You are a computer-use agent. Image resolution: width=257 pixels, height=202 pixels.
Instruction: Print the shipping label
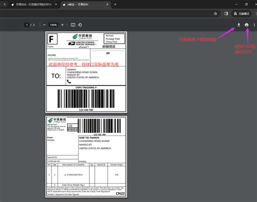point(247,25)
